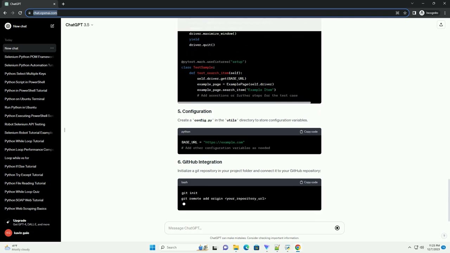Open the Python While Loop Quiz chat
This screenshot has height=253, width=450.
(x=30, y=192)
